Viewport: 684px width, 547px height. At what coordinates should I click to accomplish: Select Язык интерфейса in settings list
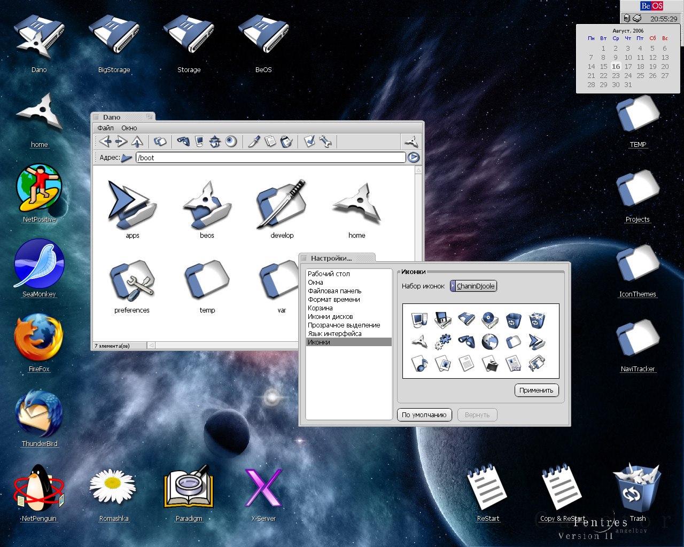coord(349,333)
